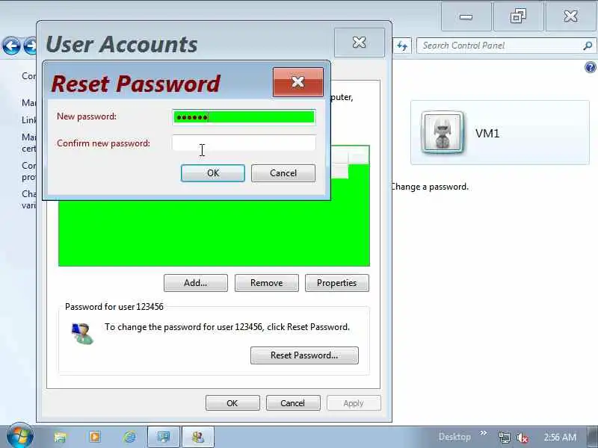
Task: Open the Windows Start orb
Action: tap(19, 436)
